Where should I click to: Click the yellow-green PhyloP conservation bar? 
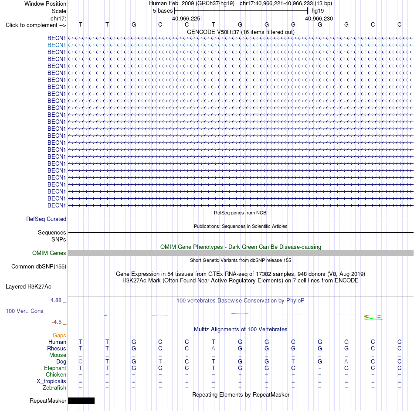click(x=373, y=316)
